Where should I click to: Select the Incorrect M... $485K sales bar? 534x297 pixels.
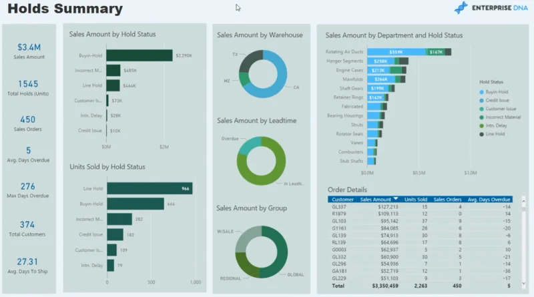(x=113, y=71)
